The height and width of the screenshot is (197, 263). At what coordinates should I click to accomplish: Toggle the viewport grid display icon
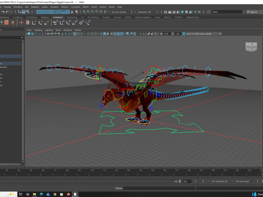[x=75, y=34]
